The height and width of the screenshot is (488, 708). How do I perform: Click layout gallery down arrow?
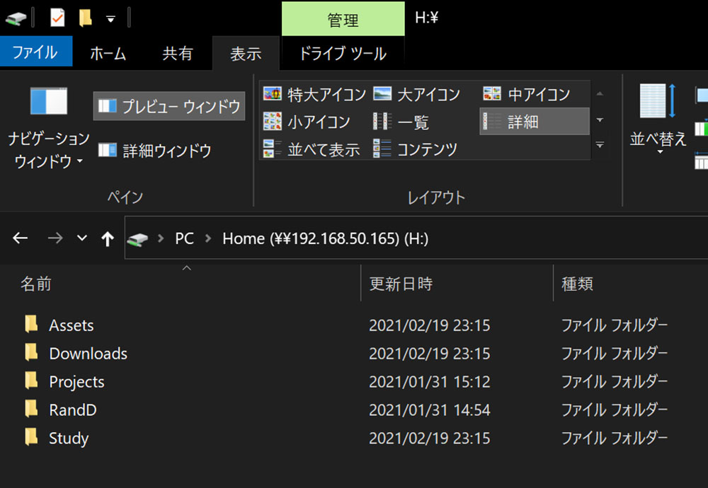coord(600,120)
